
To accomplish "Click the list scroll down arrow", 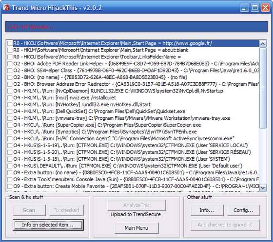I will click(x=263, y=188).
